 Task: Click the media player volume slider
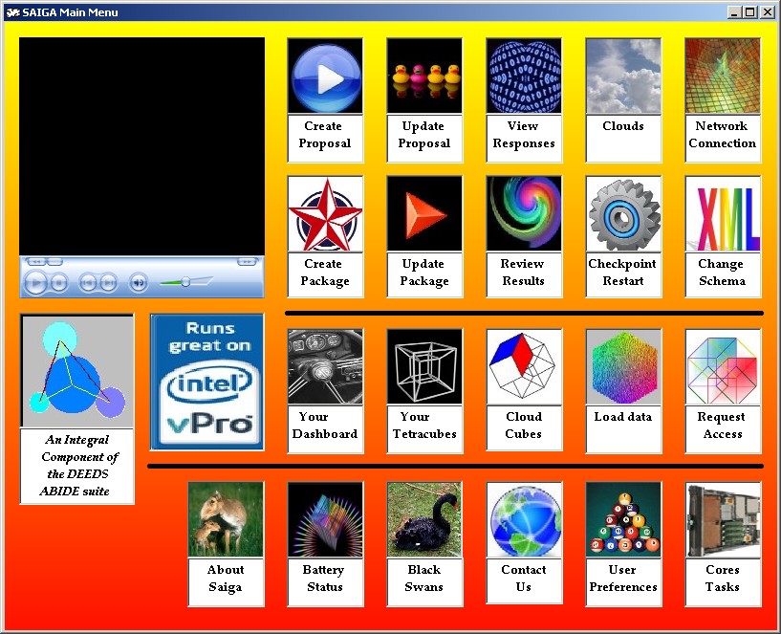point(184,282)
